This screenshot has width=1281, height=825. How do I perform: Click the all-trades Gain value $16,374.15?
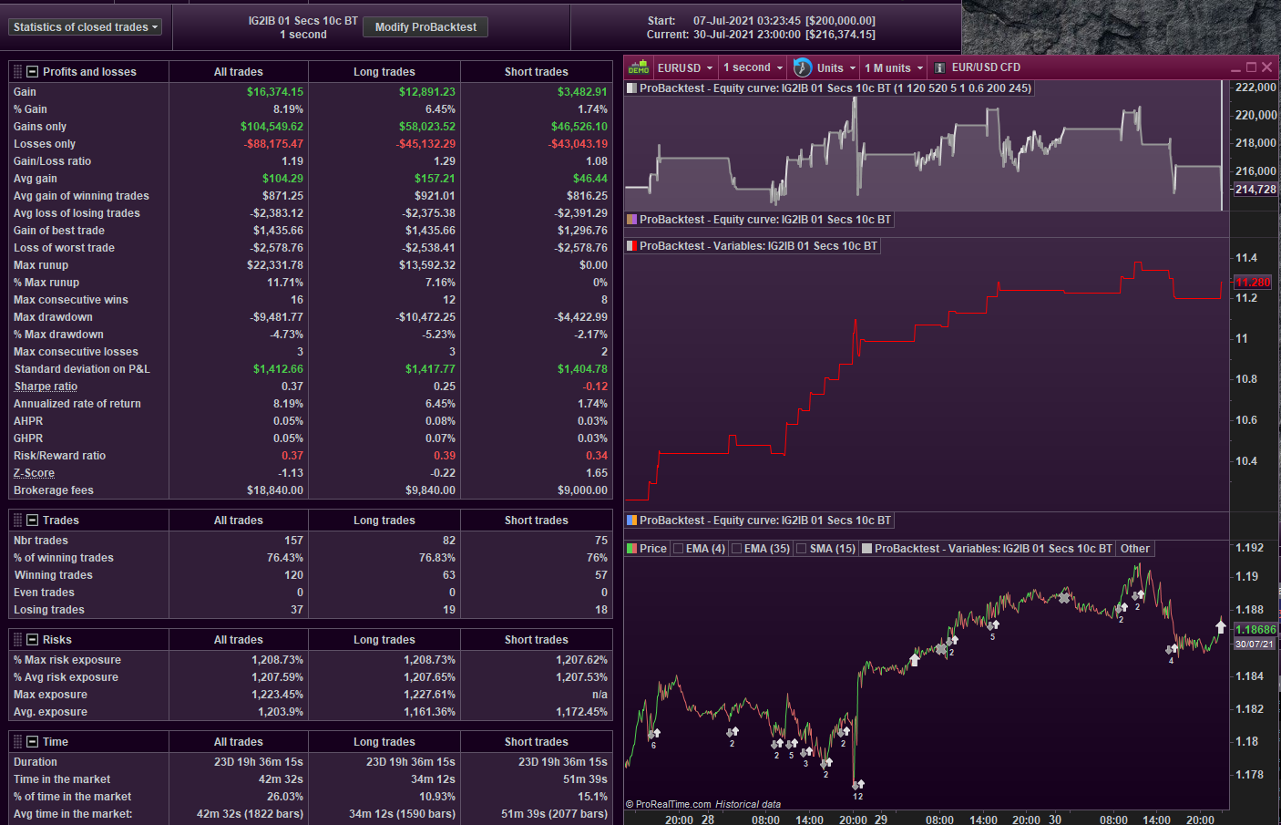pyautogui.click(x=275, y=92)
